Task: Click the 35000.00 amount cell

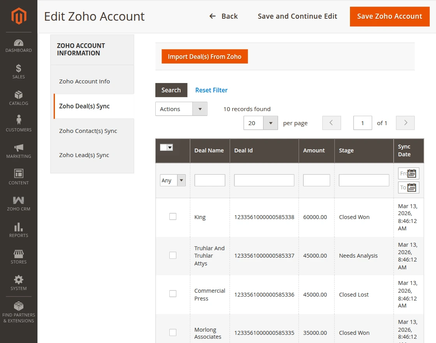Action: 315,333
